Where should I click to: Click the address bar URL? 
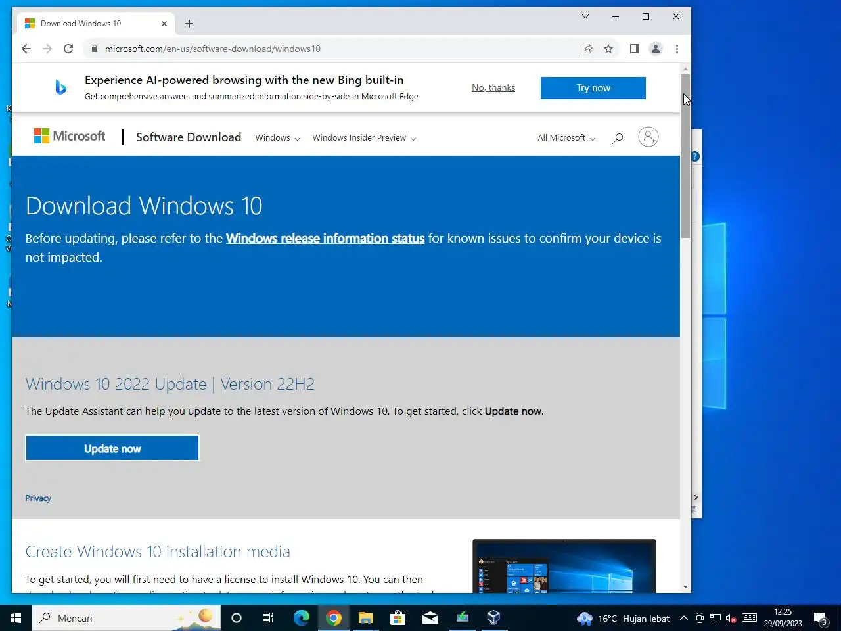(213, 49)
